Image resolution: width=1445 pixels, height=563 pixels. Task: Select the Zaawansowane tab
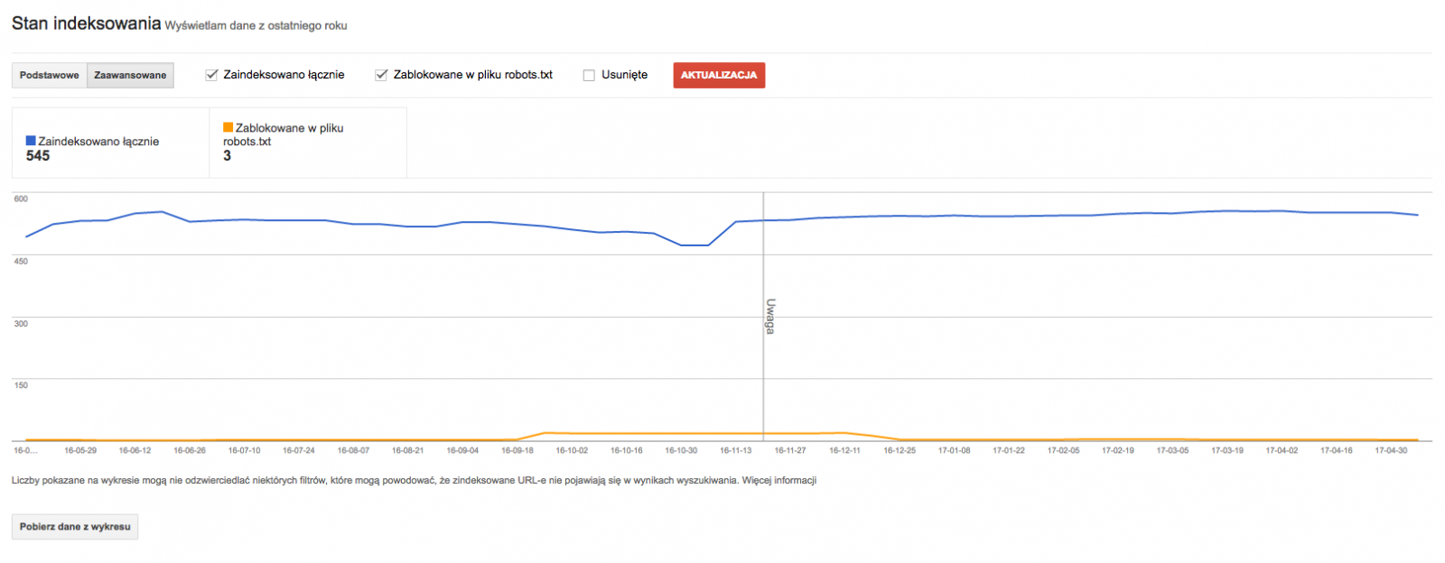130,75
